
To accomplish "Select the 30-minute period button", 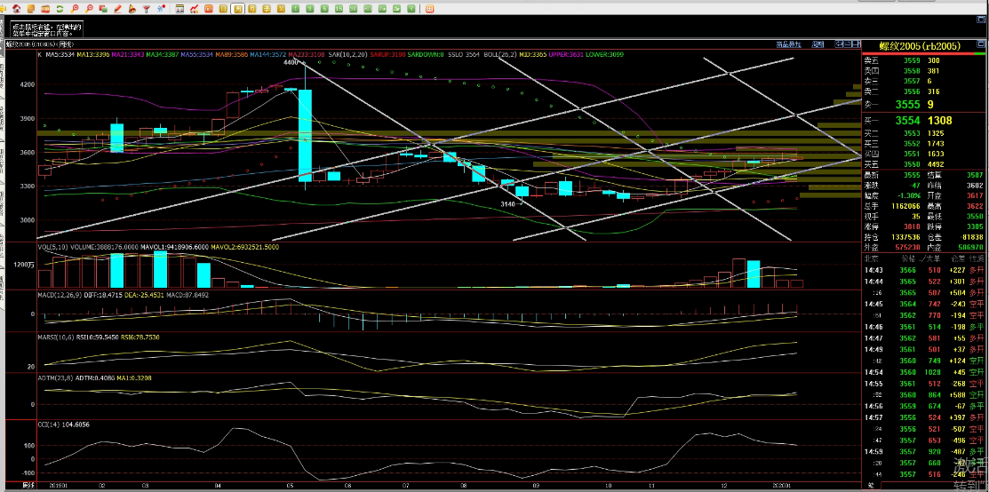I will pos(354,9).
